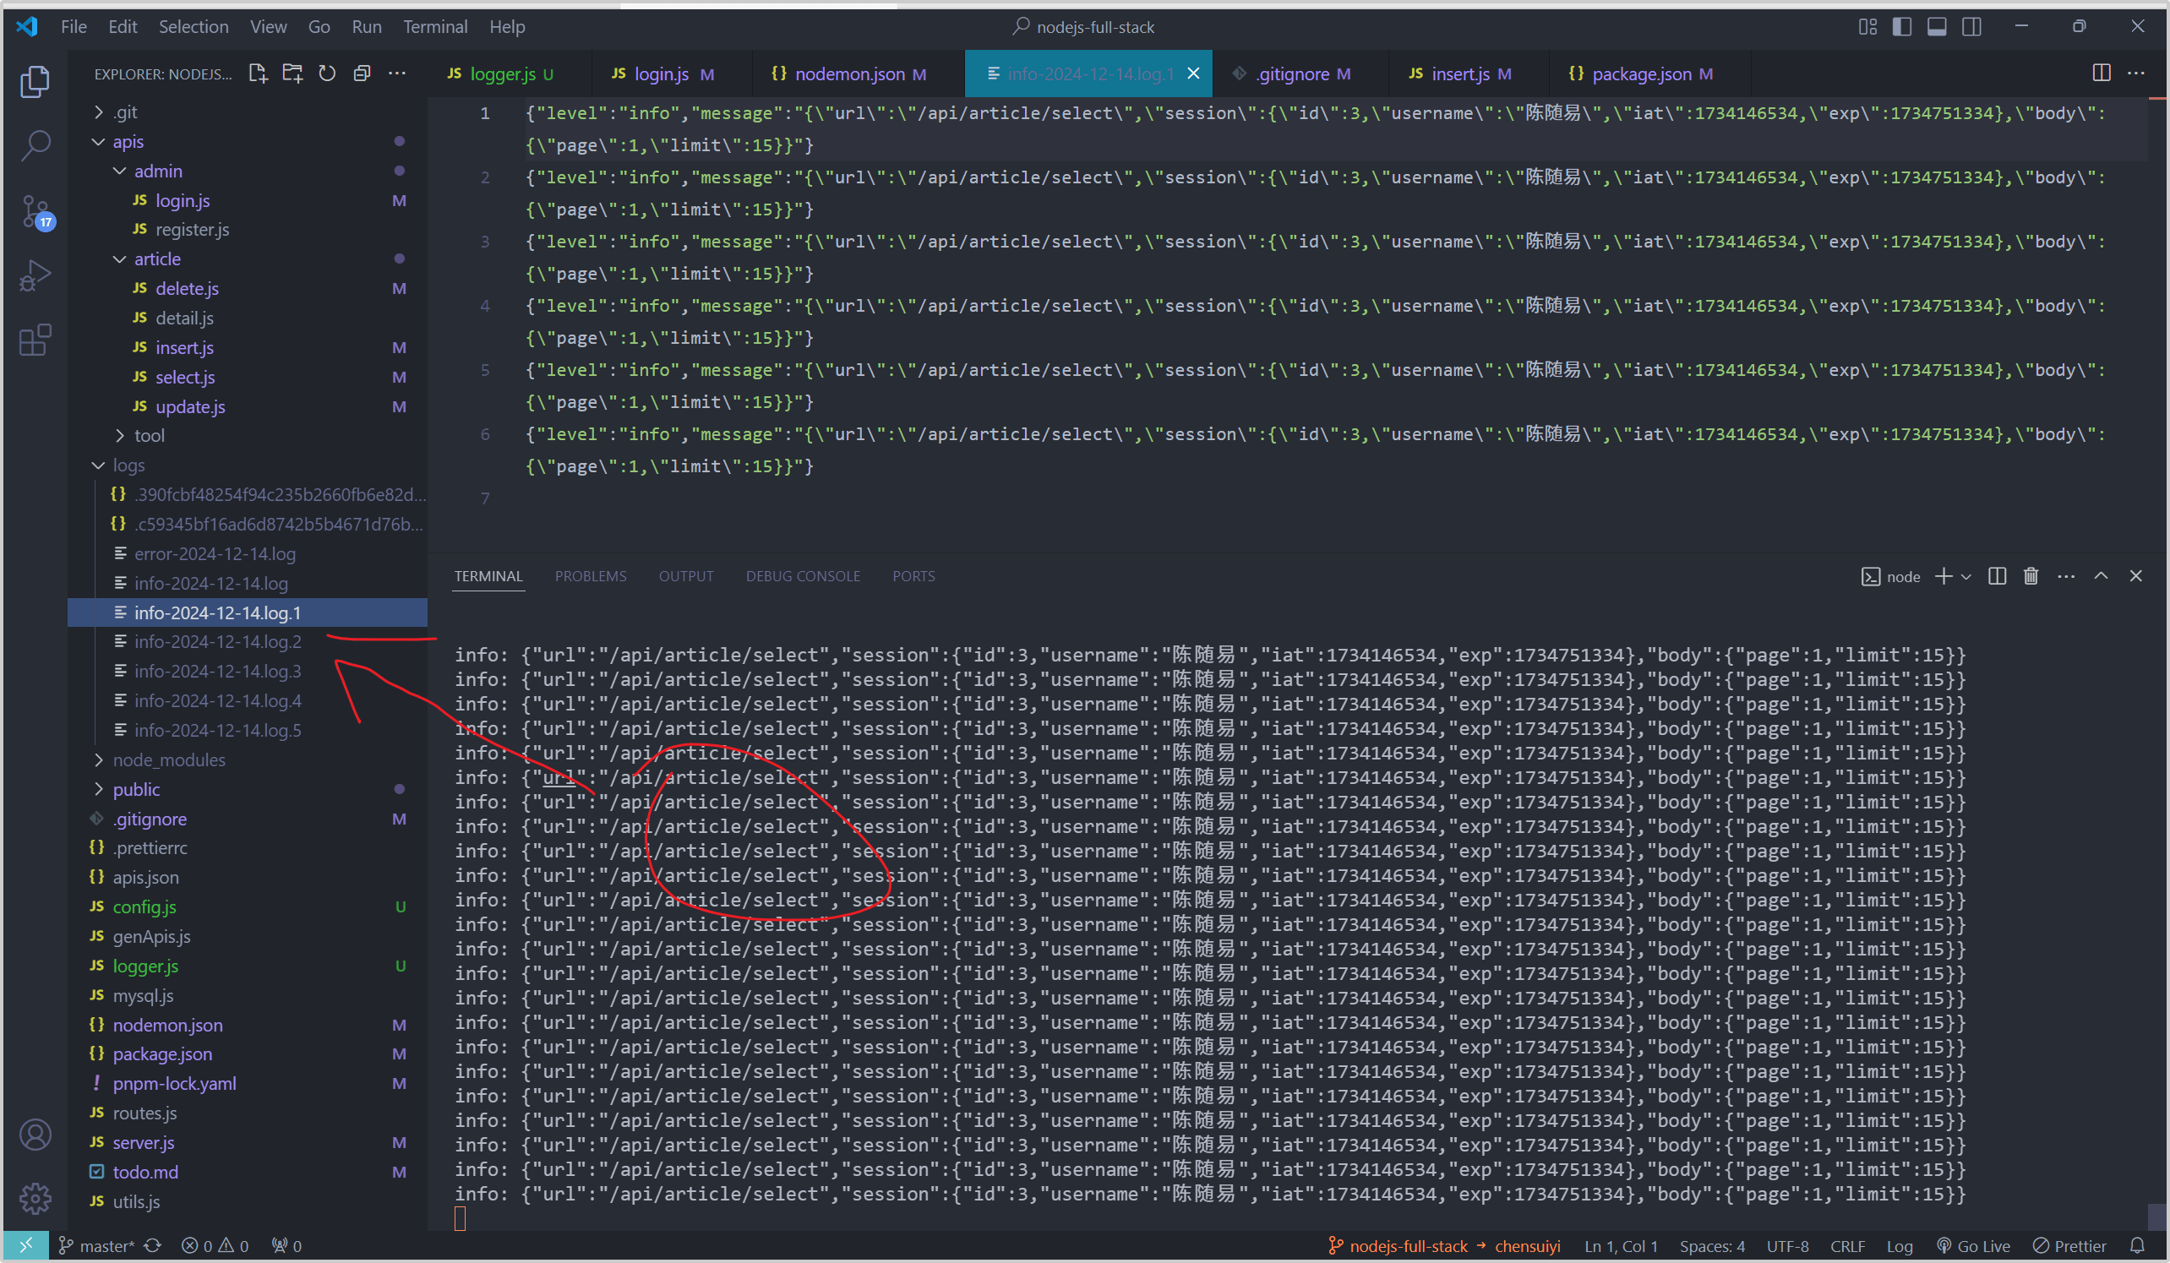
Task: Open the Run and Debug view
Action: (35, 275)
